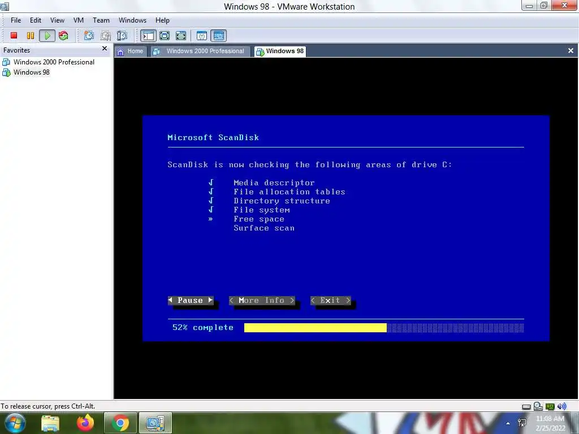
Task: Switch to the Windows 2000 Professional tab
Action: (x=200, y=51)
